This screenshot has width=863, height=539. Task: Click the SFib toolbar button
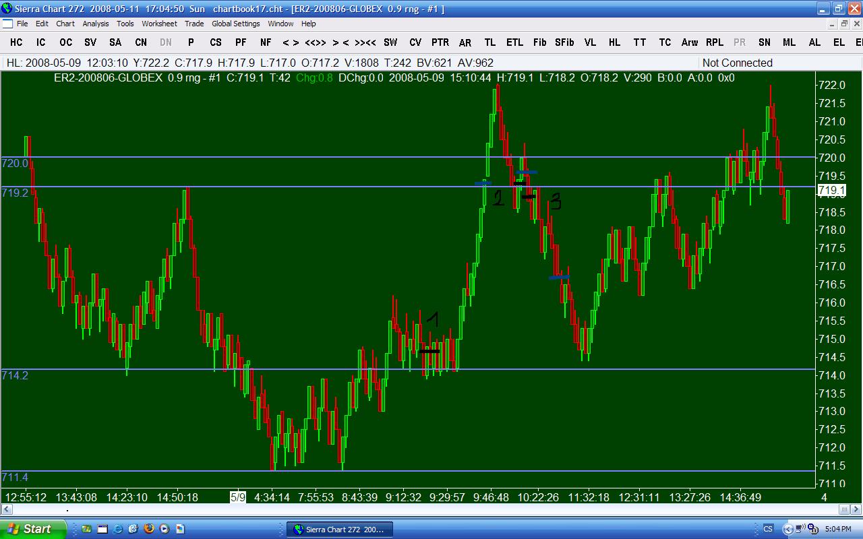(564, 42)
